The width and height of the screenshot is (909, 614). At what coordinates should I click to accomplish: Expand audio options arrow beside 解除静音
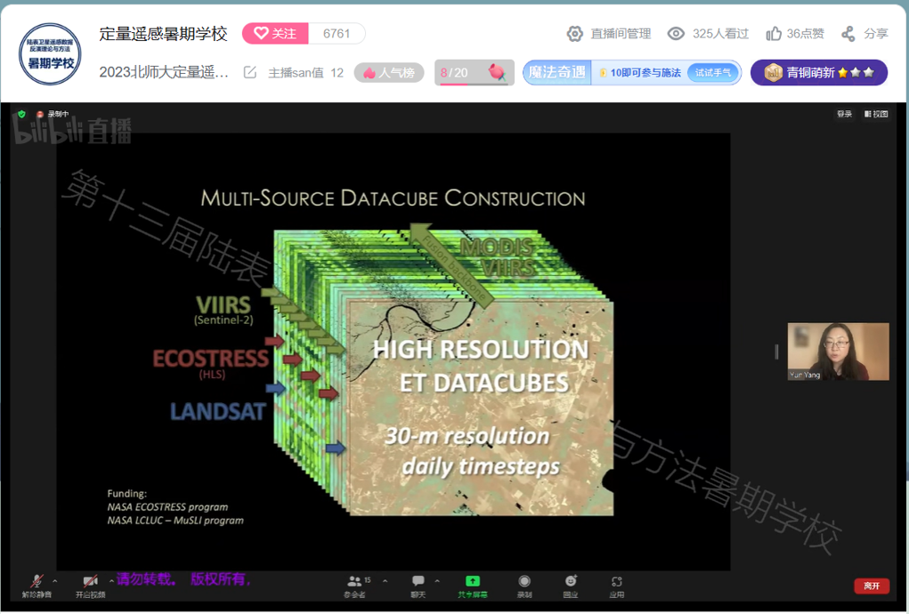click(x=55, y=581)
